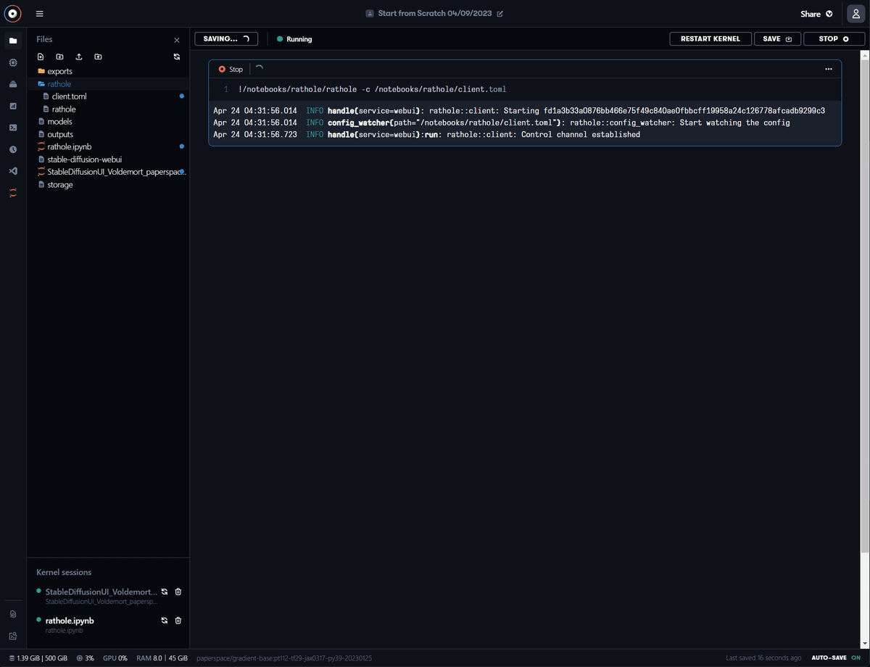870x667 pixels.
Task: Click the Last saved status text
Action: pyautogui.click(x=763, y=658)
